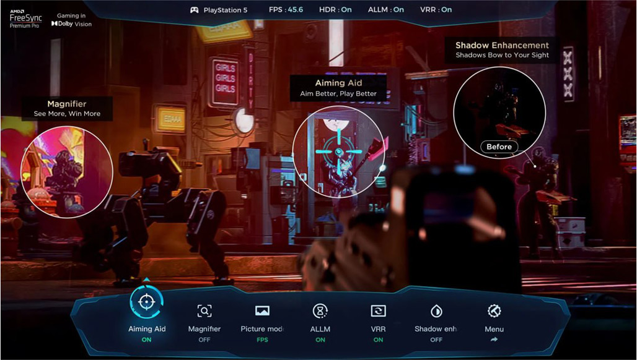637x360 pixels.
Task: Click the VRR : On status in top bar
Action: [x=436, y=10]
